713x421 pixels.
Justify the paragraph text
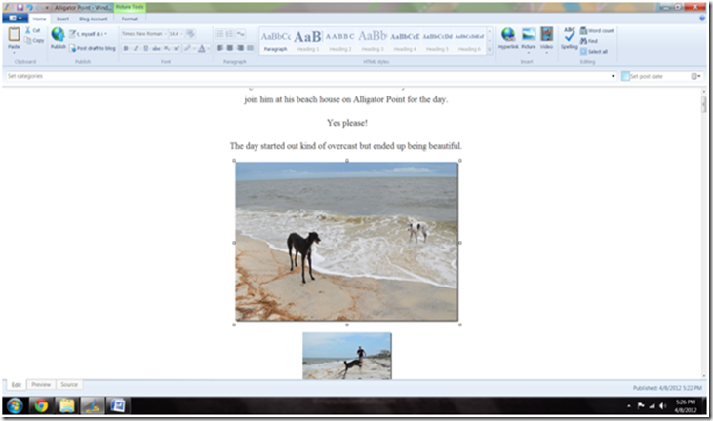point(250,48)
